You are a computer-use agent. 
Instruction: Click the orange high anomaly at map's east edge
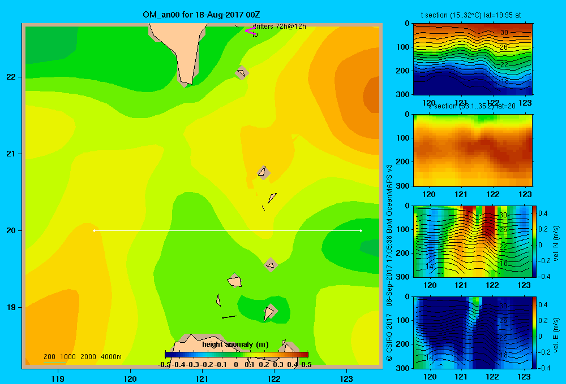(372, 95)
